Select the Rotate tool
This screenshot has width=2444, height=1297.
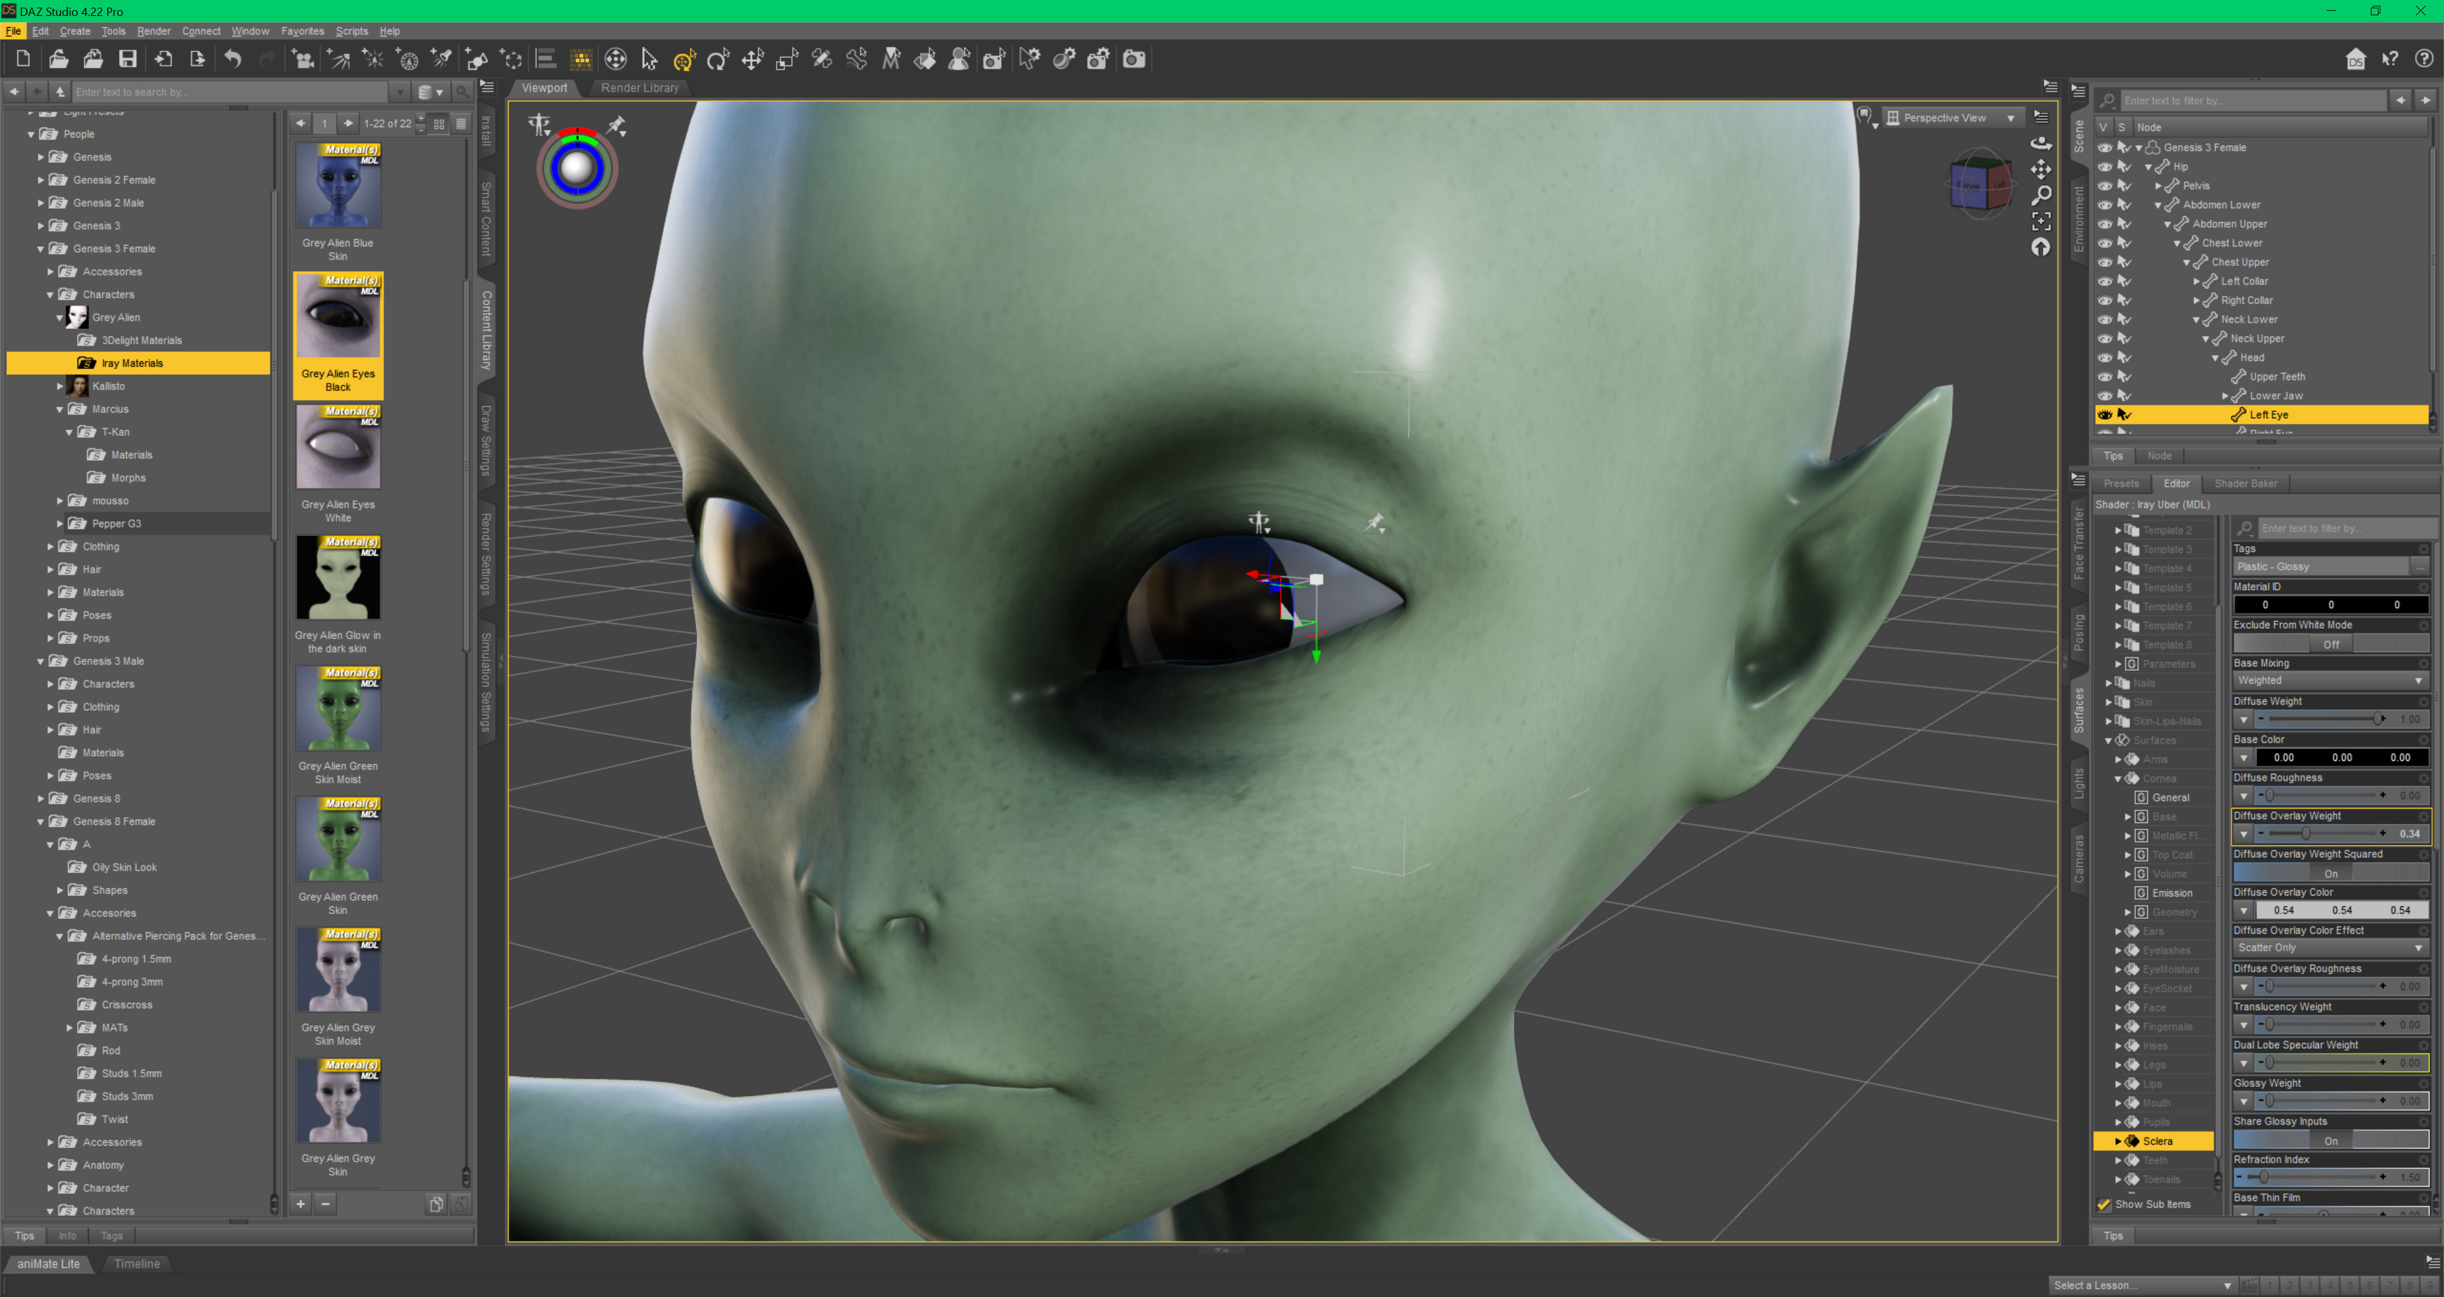718,60
